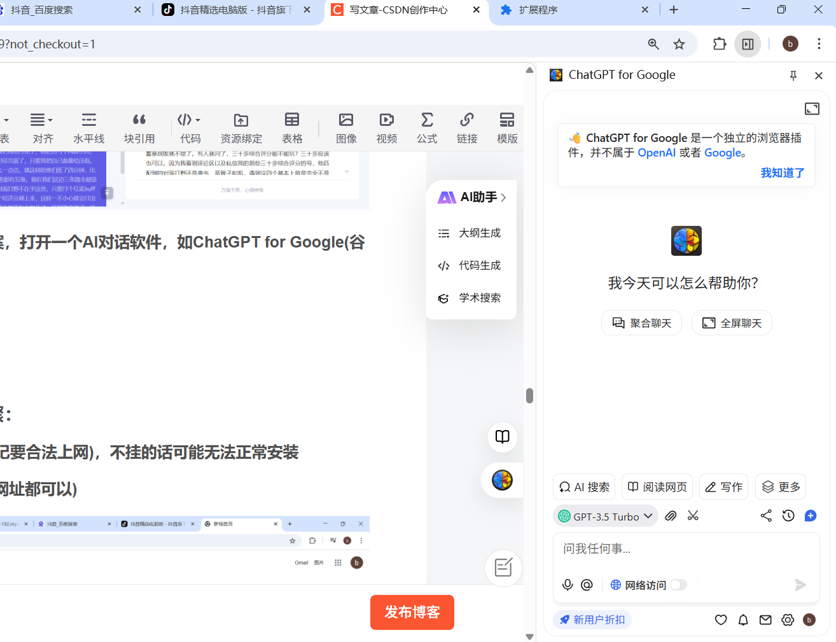This screenshot has height=642, width=836.
Task: Close the ChatGPT for Google side panel
Action: pos(819,75)
